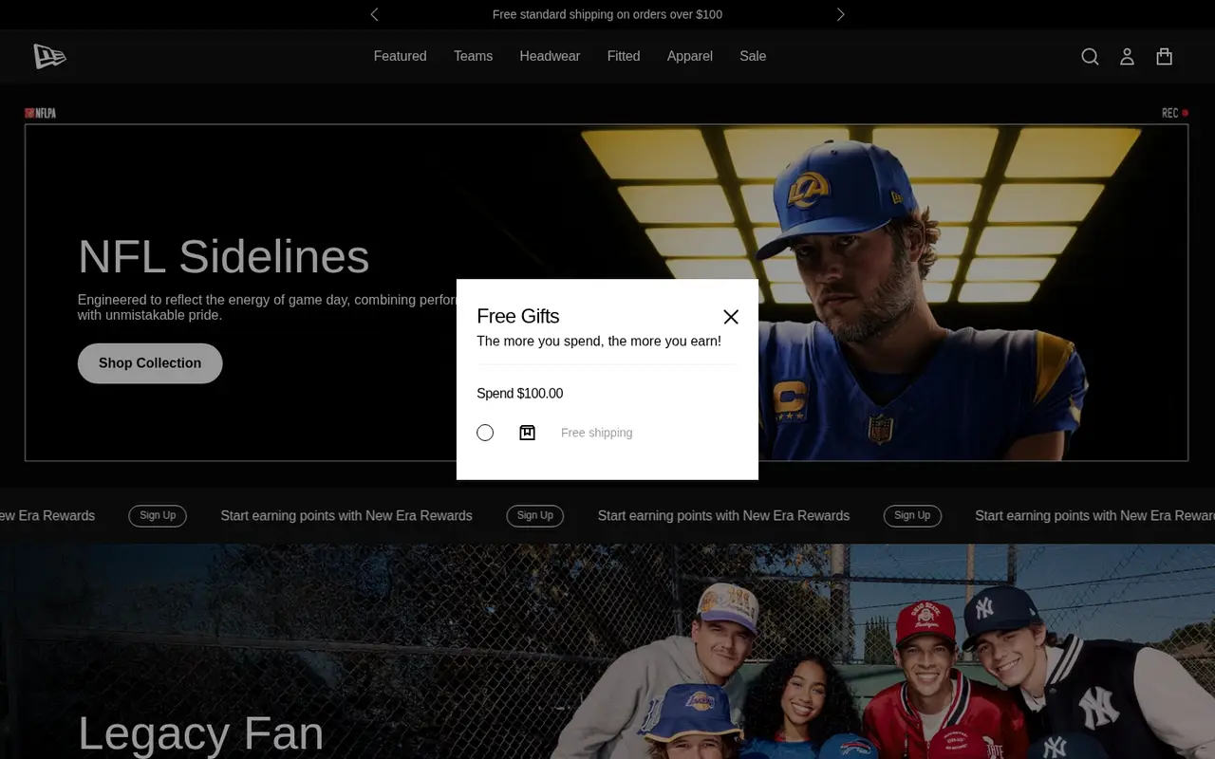Click the REC indicator on banner
The width and height of the screenshot is (1215, 759).
pyautogui.click(x=1175, y=113)
